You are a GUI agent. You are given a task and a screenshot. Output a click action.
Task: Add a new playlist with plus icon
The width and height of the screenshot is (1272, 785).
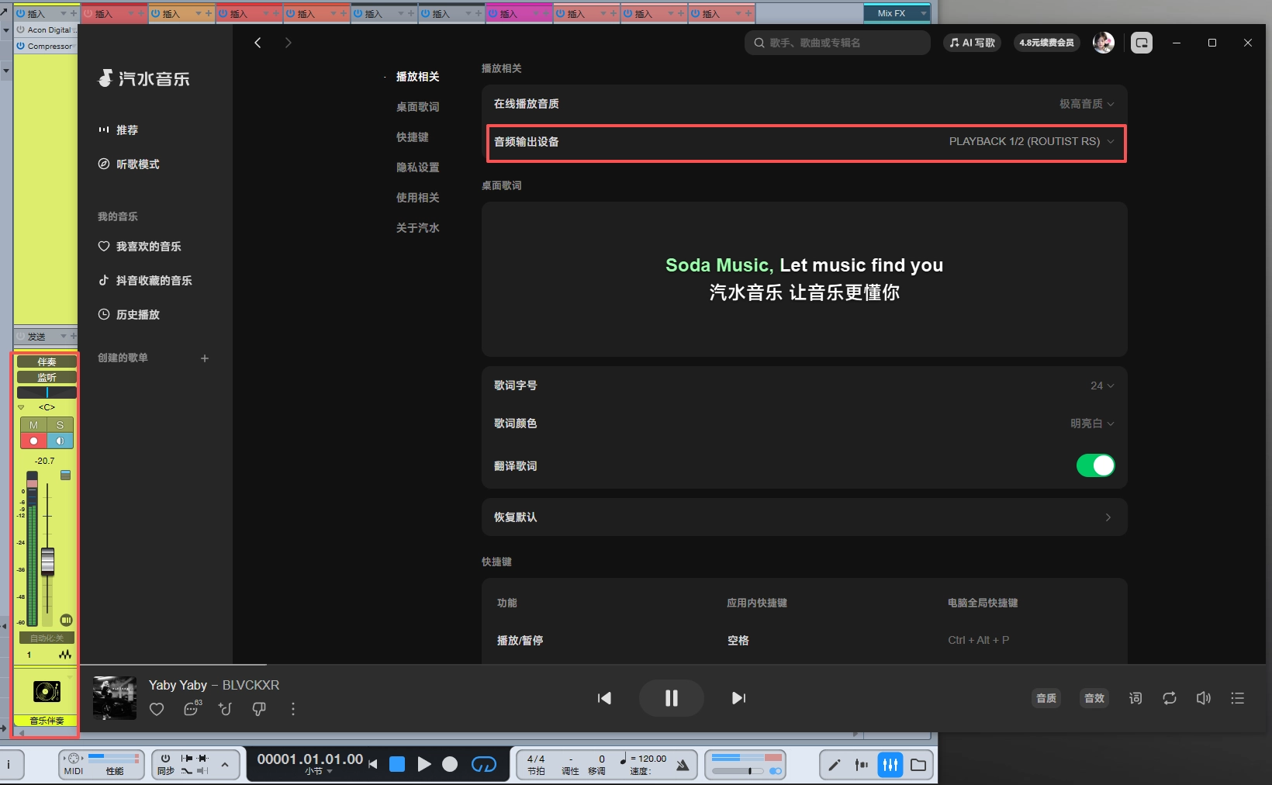[x=205, y=358]
